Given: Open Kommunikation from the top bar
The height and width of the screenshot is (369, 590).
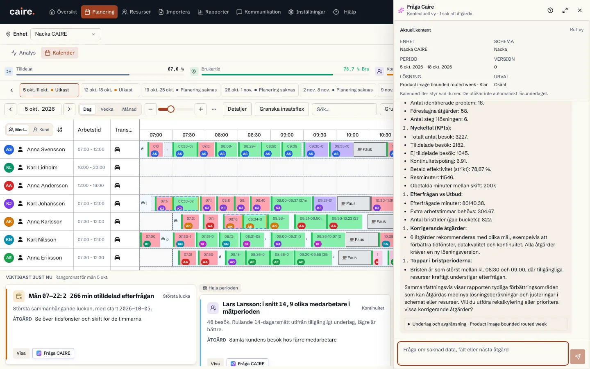Looking at the screenshot, I should point(259,12).
